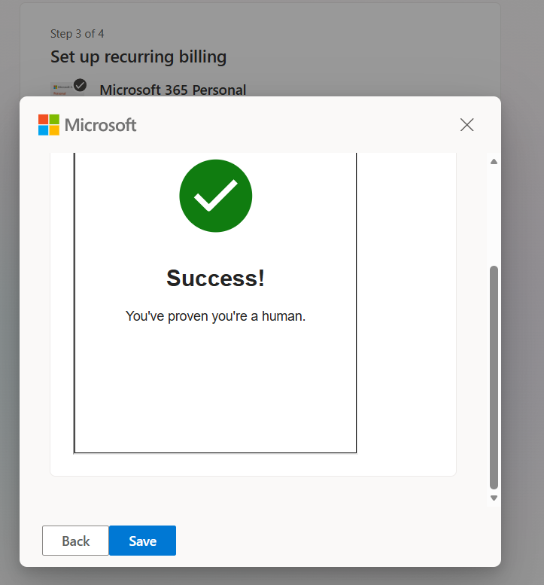Click the text "You've proven you're a human."
The height and width of the screenshot is (585, 544).
point(215,316)
